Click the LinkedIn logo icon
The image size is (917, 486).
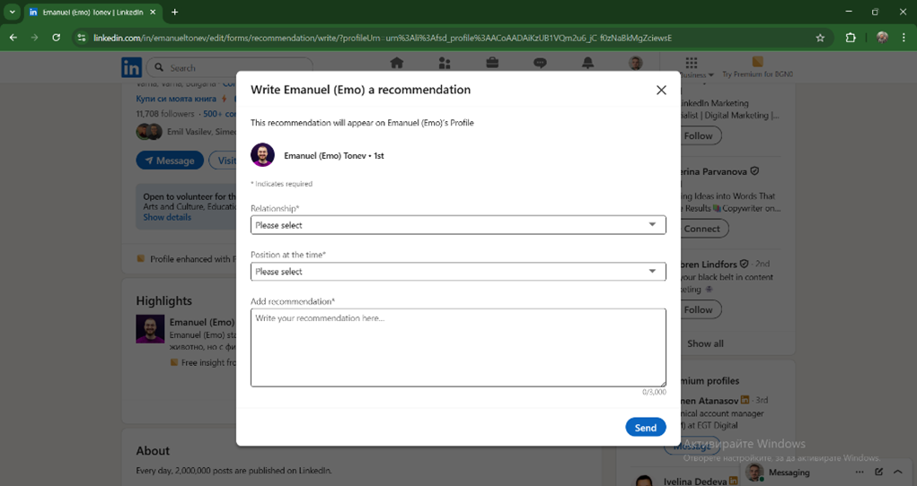tap(131, 67)
